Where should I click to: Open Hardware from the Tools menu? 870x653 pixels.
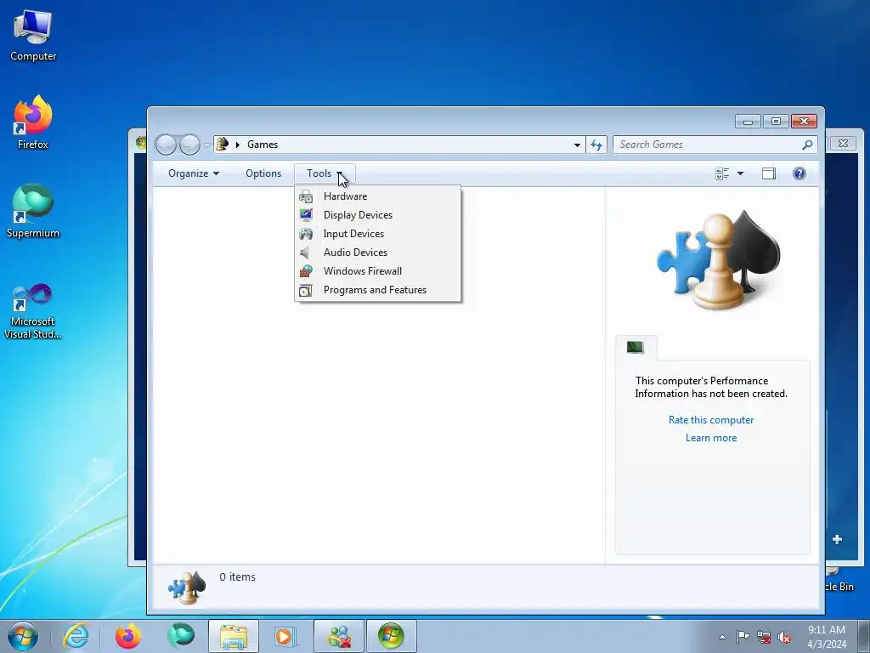377,196
